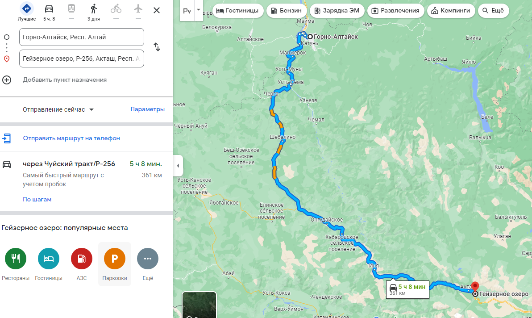Open the map language Ру dropdown arrow

point(199,10)
